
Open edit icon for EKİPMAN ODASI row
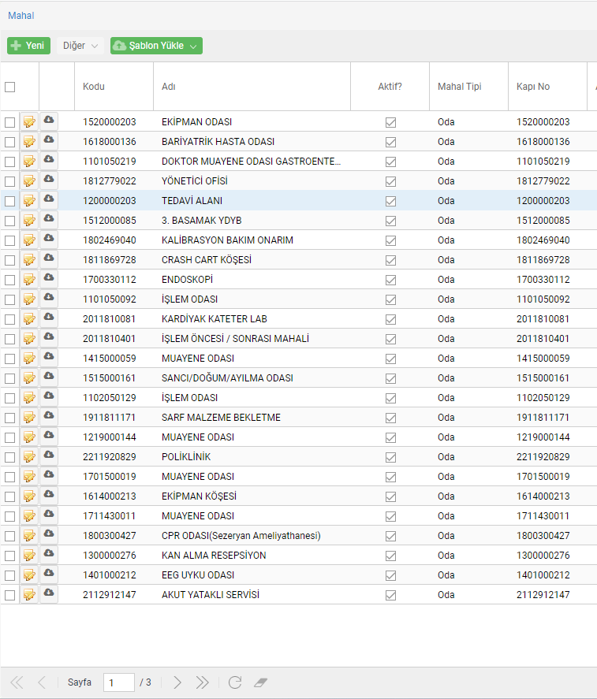29,121
